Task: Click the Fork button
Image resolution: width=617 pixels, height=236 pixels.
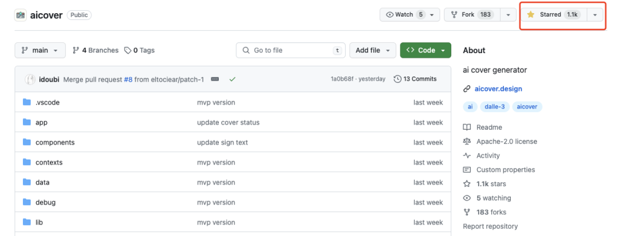Action: [472, 14]
